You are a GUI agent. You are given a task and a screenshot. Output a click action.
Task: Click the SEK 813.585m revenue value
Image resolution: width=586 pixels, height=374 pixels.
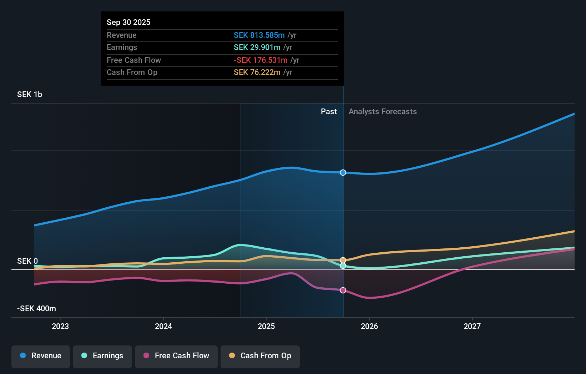pyautogui.click(x=259, y=35)
